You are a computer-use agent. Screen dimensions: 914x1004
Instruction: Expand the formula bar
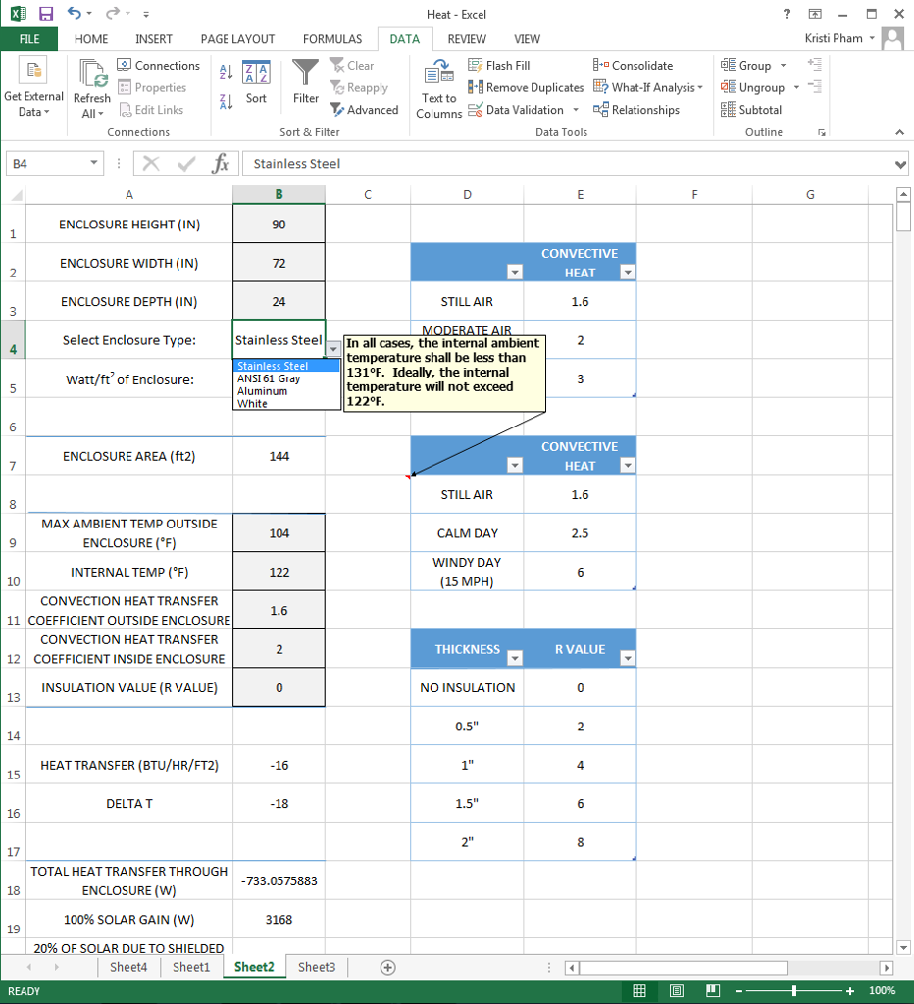(x=900, y=164)
